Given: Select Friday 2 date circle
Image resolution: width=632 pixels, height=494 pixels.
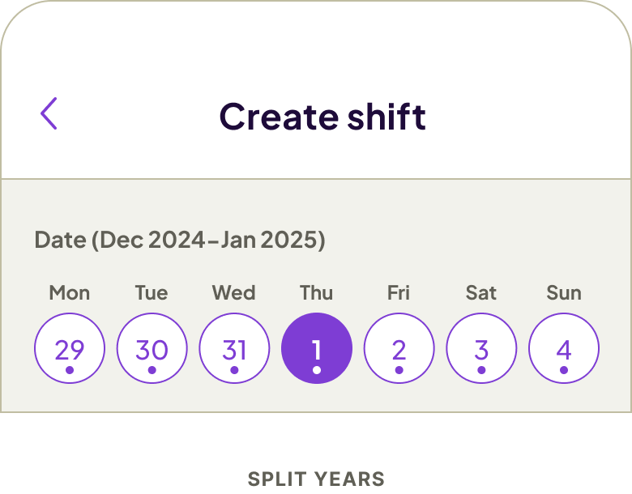Looking at the screenshot, I should pyautogui.click(x=399, y=349).
